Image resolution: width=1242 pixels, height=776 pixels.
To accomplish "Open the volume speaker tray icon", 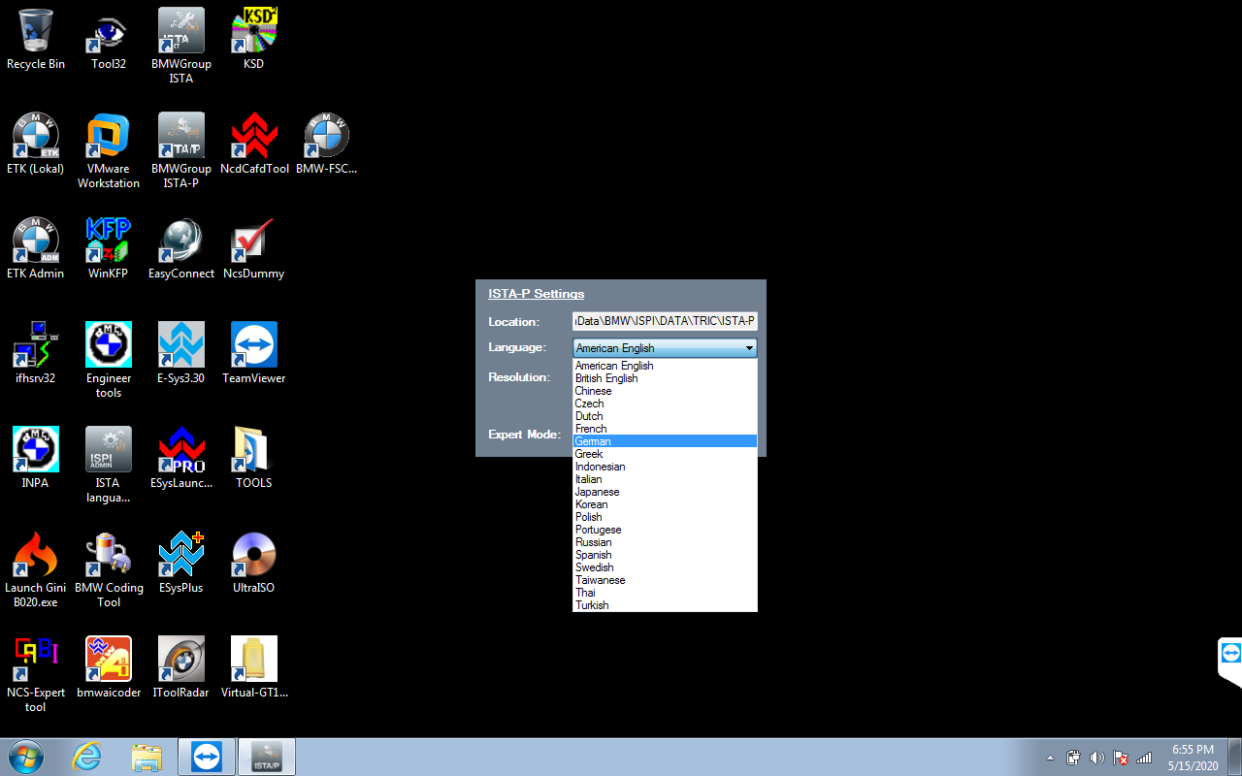I will (1097, 758).
